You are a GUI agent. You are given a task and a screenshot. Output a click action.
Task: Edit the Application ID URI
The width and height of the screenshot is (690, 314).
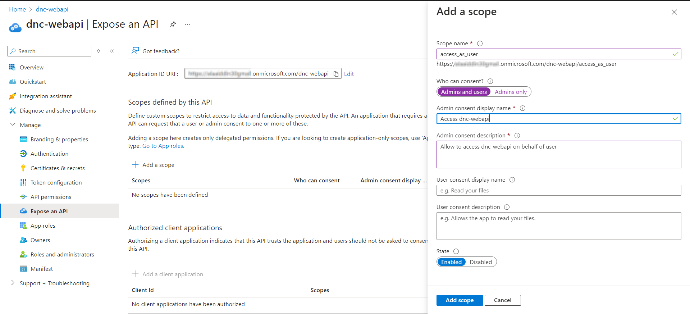349,74
